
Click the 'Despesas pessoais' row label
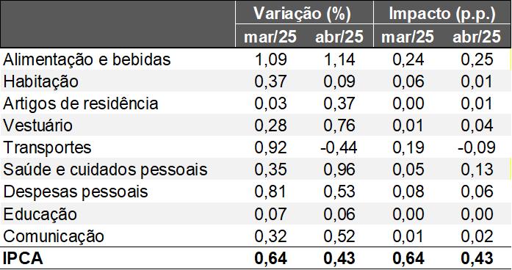point(76,191)
